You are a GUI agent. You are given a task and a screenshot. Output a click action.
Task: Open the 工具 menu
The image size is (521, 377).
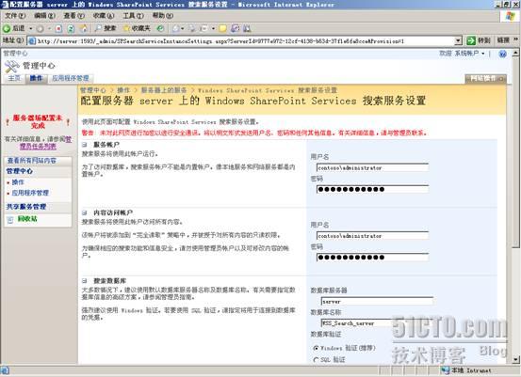[133, 16]
